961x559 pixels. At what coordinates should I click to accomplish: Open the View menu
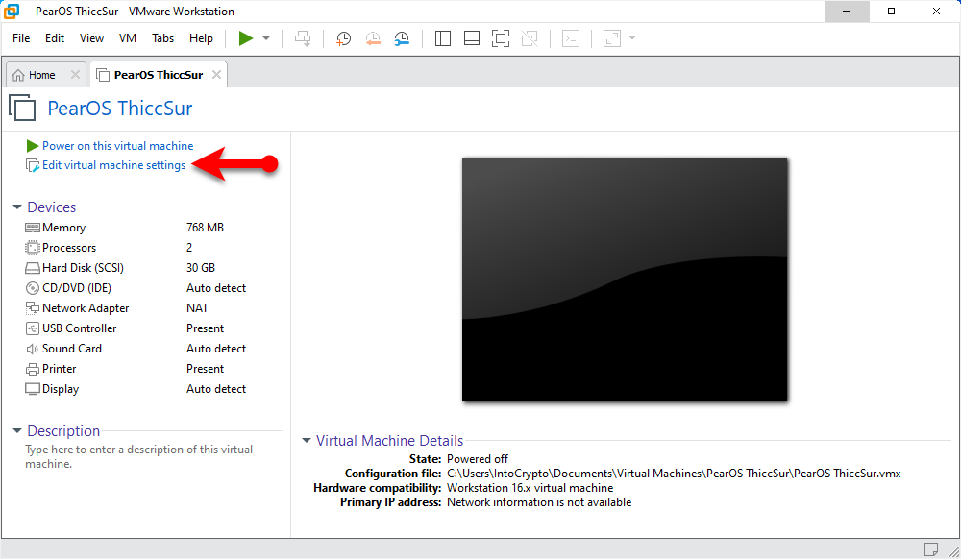pyautogui.click(x=91, y=38)
